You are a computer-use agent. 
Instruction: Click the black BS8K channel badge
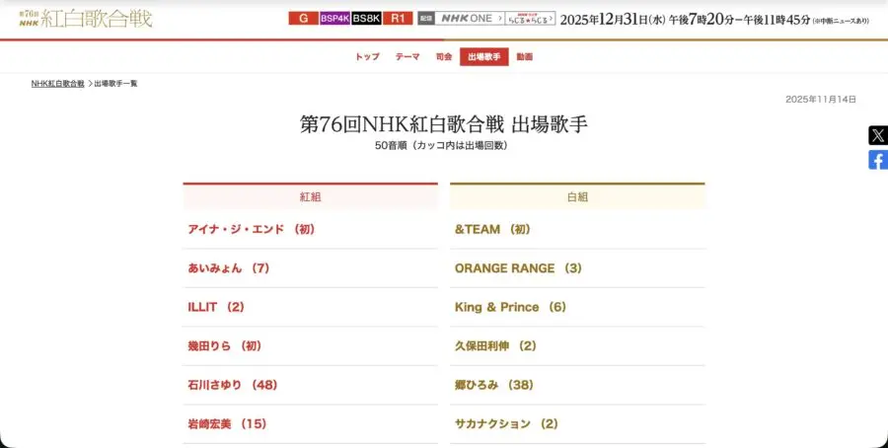(366, 18)
